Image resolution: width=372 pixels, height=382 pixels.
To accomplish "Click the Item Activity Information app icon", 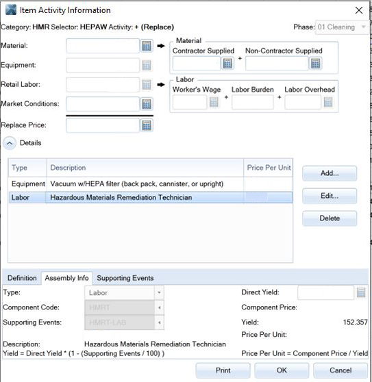I will coord(11,10).
